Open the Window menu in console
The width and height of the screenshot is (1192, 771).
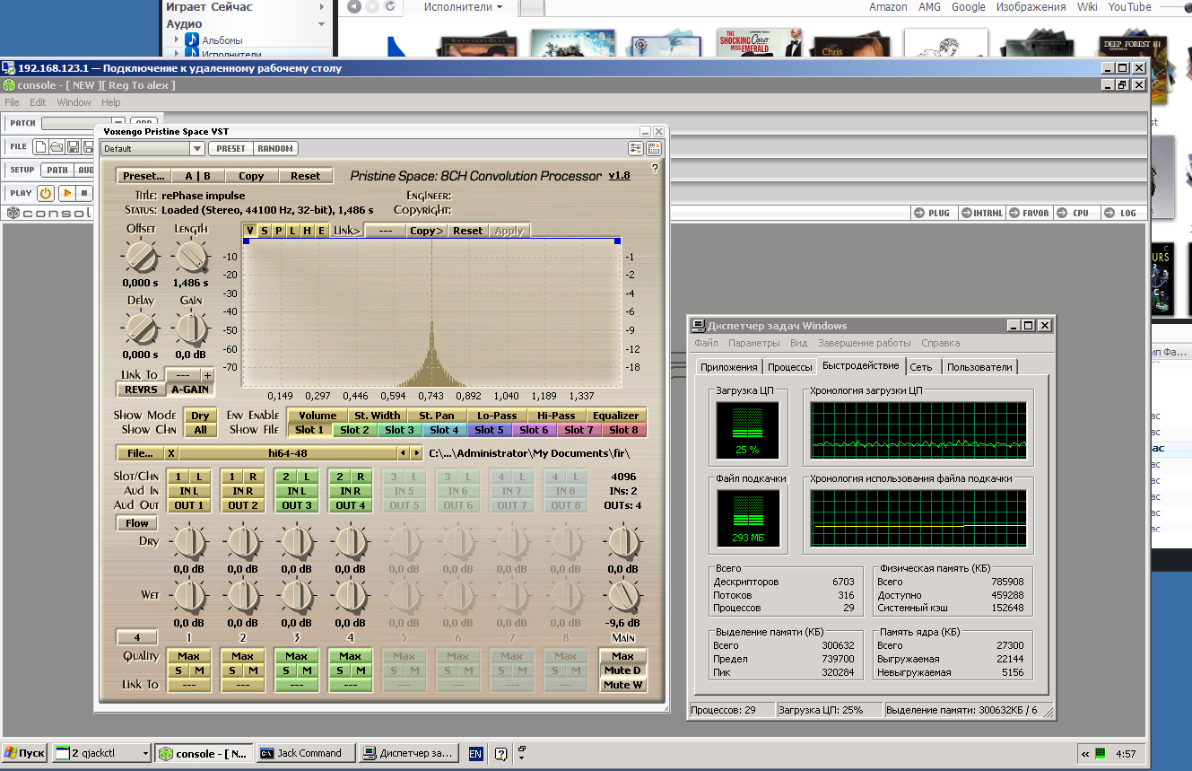(74, 102)
